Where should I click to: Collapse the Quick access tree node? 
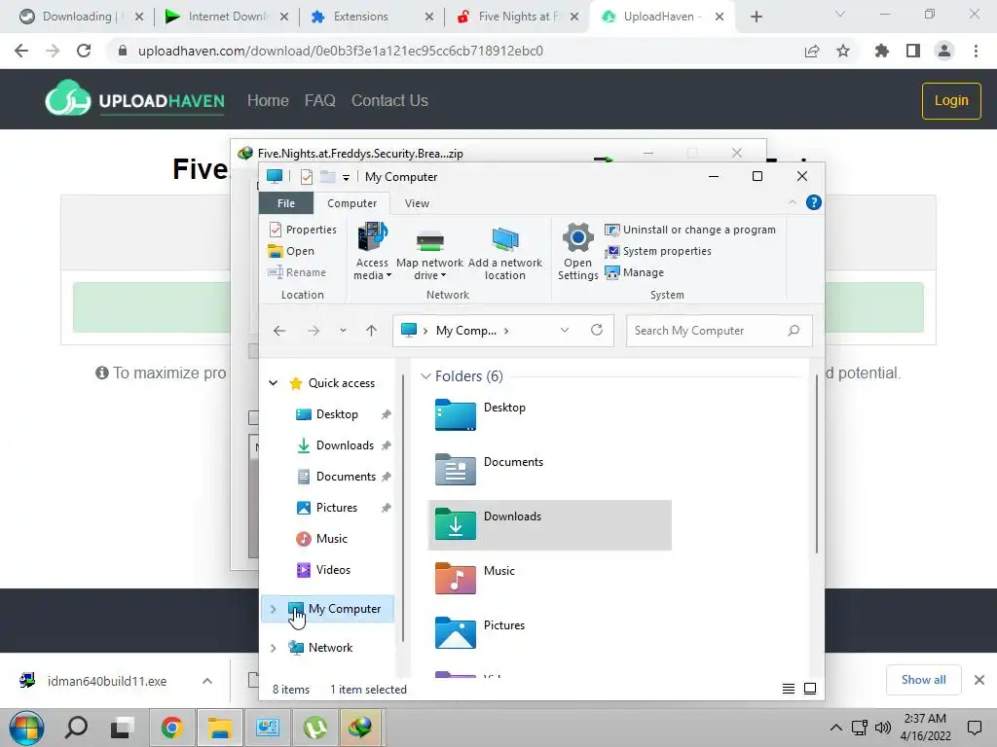point(273,383)
